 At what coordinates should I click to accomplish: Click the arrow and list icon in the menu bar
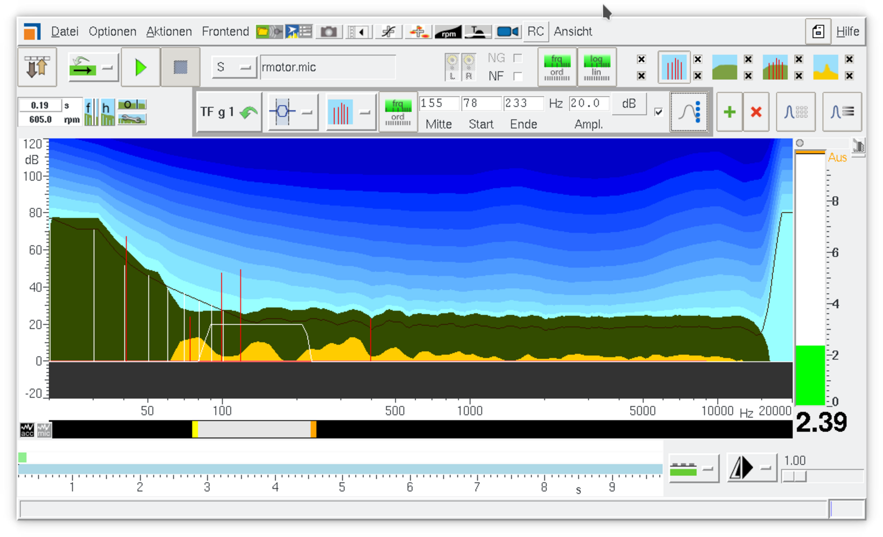[x=298, y=32]
